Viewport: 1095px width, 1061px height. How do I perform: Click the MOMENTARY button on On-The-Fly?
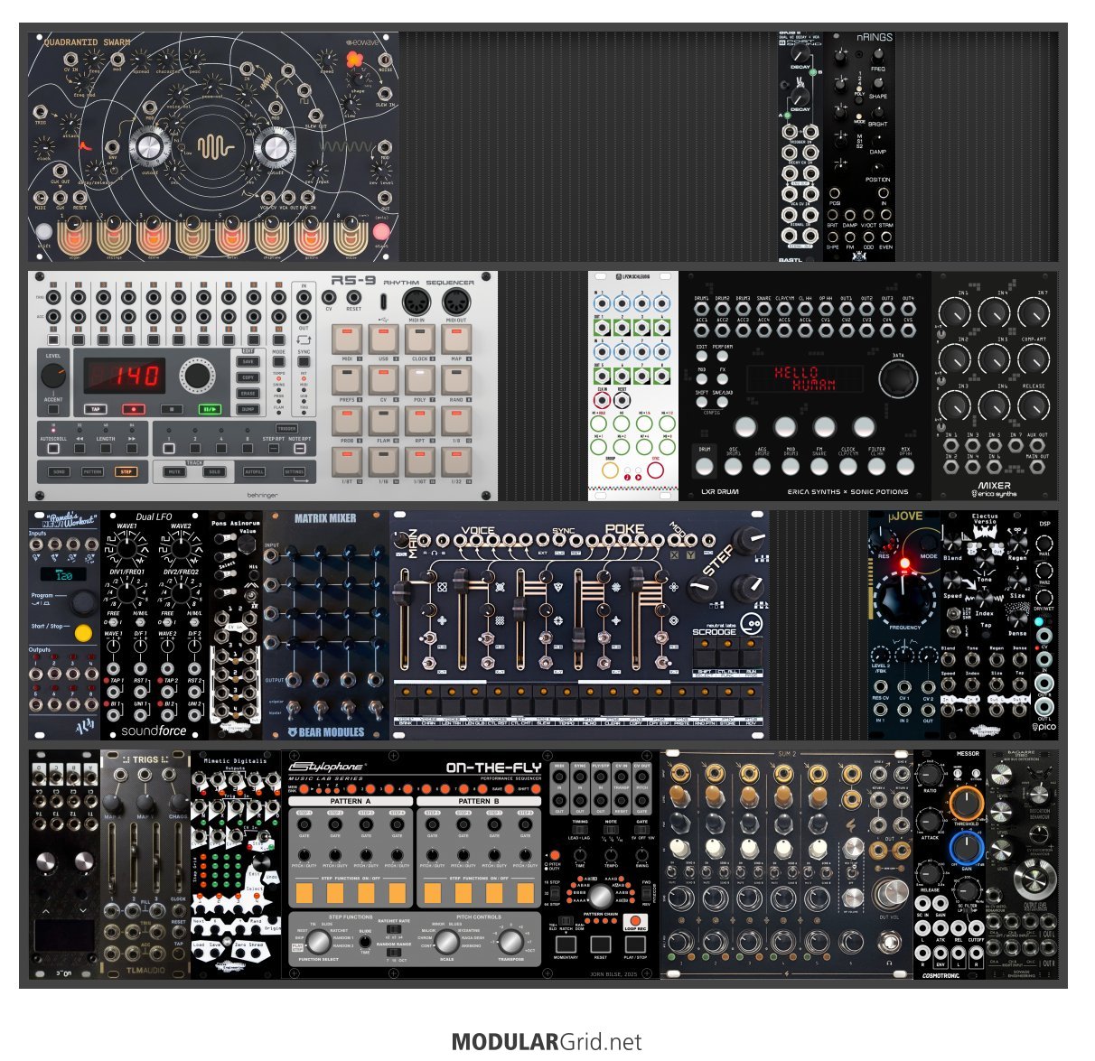pyautogui.click(x=566, y=945)
